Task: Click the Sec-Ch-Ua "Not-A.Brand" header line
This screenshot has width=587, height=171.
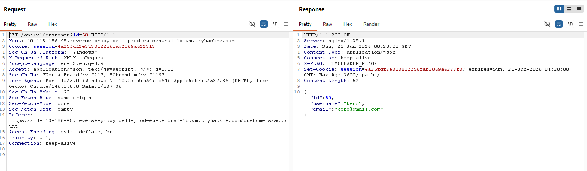Action: click(87, 75)
